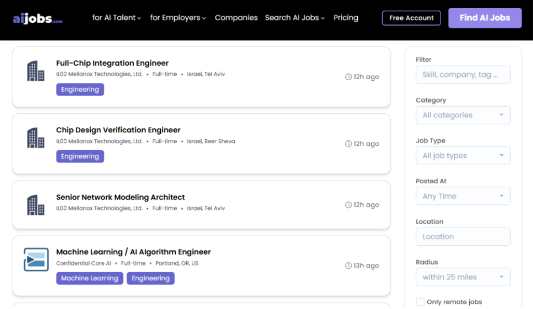This screenshot has width=533, height=309.
Task: Open the Pricing page
Action: 346,18
